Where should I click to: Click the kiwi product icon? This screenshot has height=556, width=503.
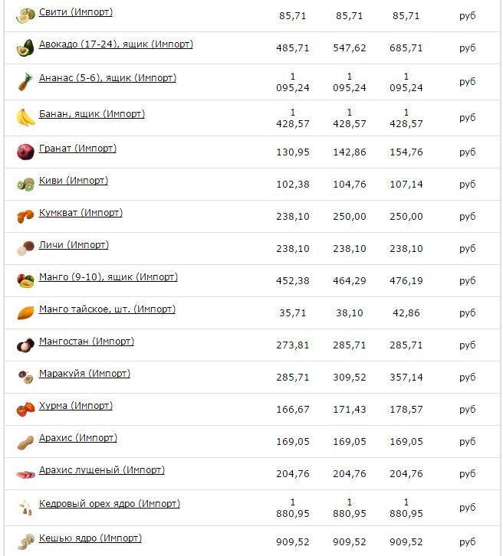coord(25,185)
